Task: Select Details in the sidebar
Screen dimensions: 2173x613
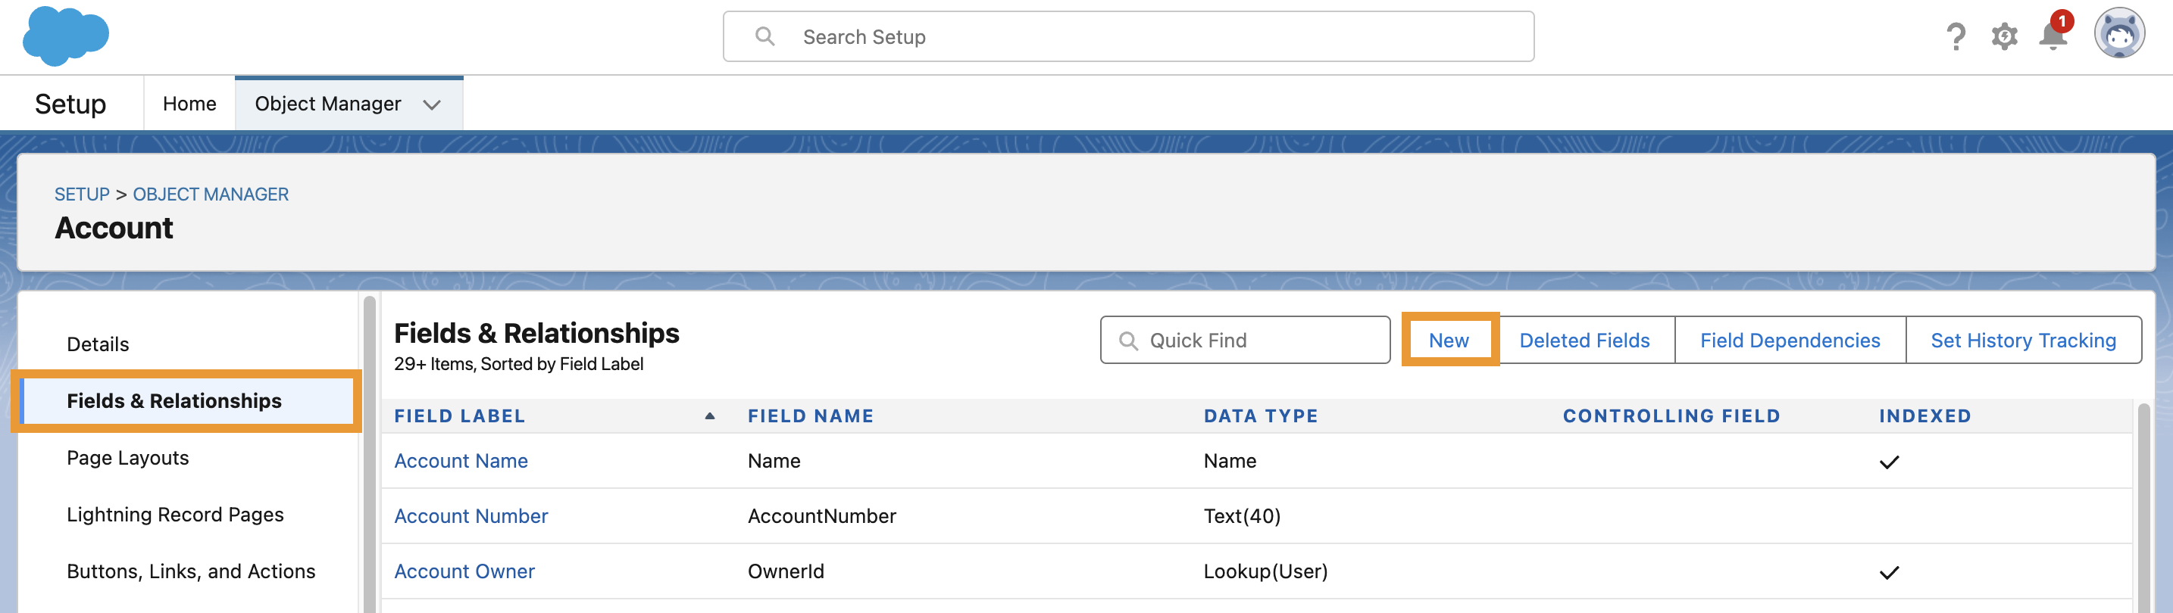Action: click(98, 344)
